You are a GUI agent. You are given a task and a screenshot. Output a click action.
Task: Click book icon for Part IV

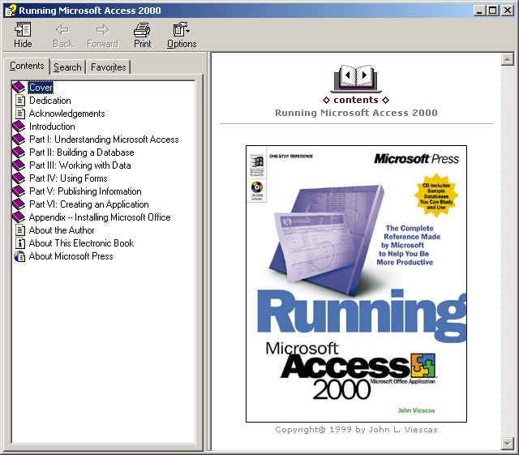[19, 178]
